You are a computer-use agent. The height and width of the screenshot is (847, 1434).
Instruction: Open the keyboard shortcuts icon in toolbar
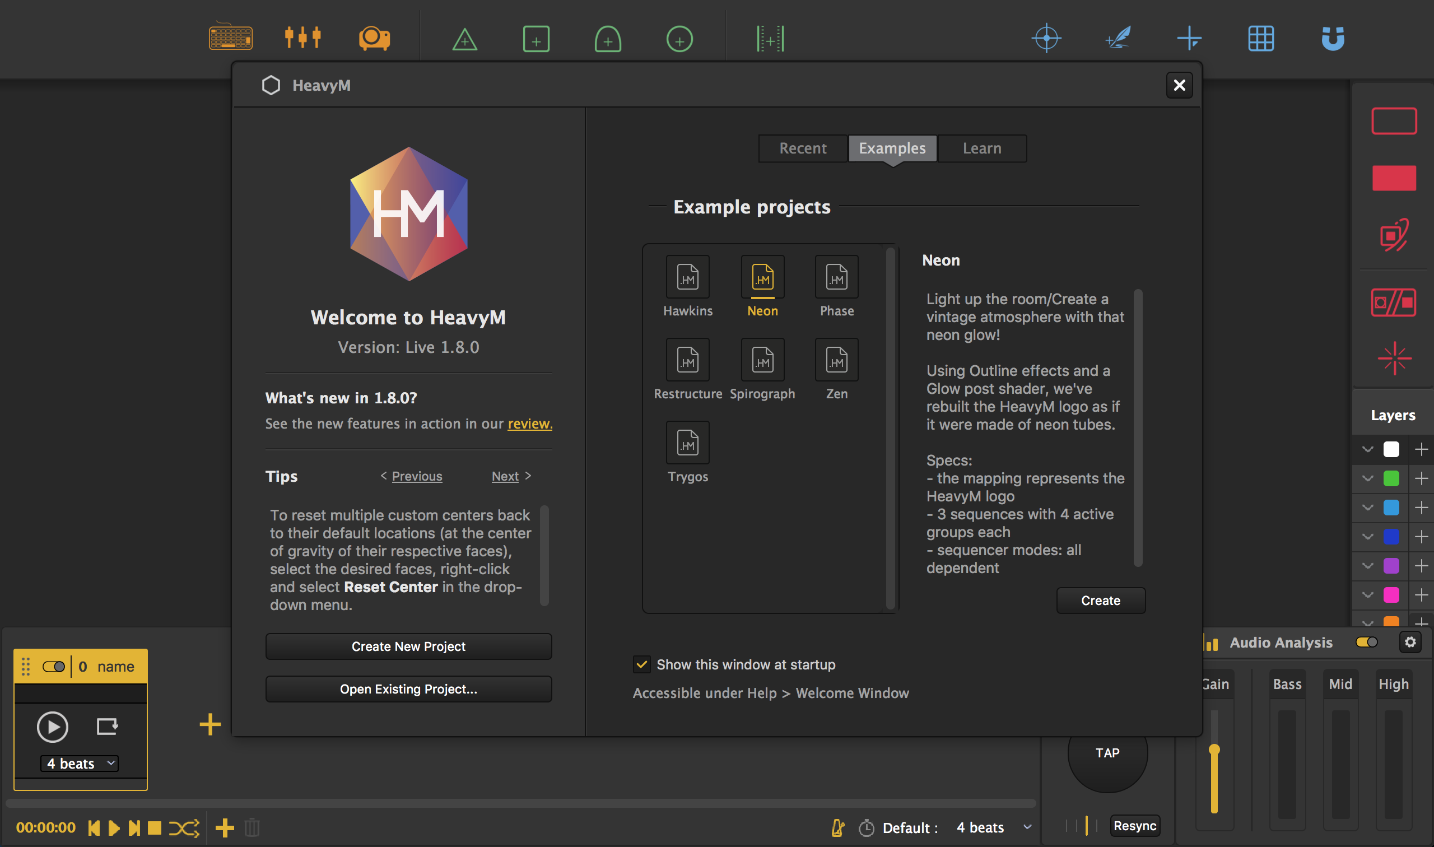231,38
